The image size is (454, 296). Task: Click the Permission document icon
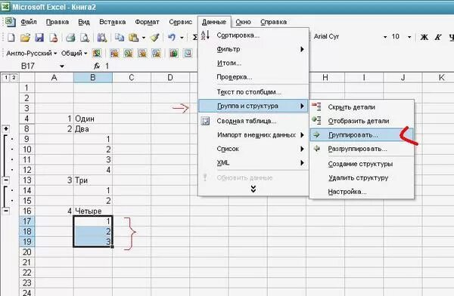tap(54, 37)
